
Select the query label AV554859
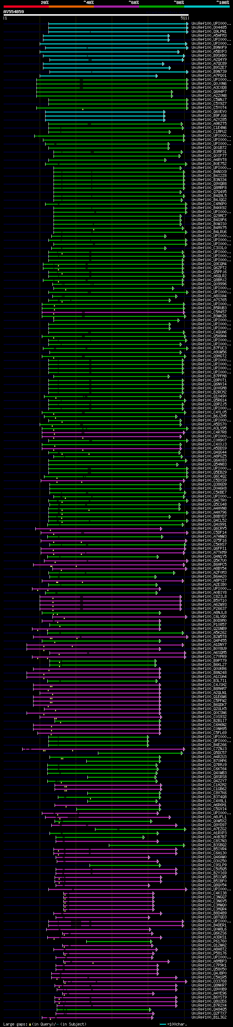(x=13, y=12)
